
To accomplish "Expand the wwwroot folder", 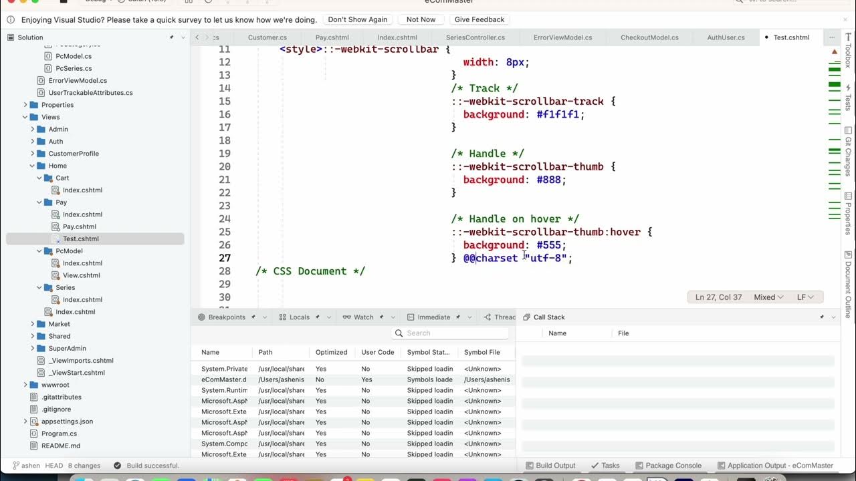I will tap(25, 385).
